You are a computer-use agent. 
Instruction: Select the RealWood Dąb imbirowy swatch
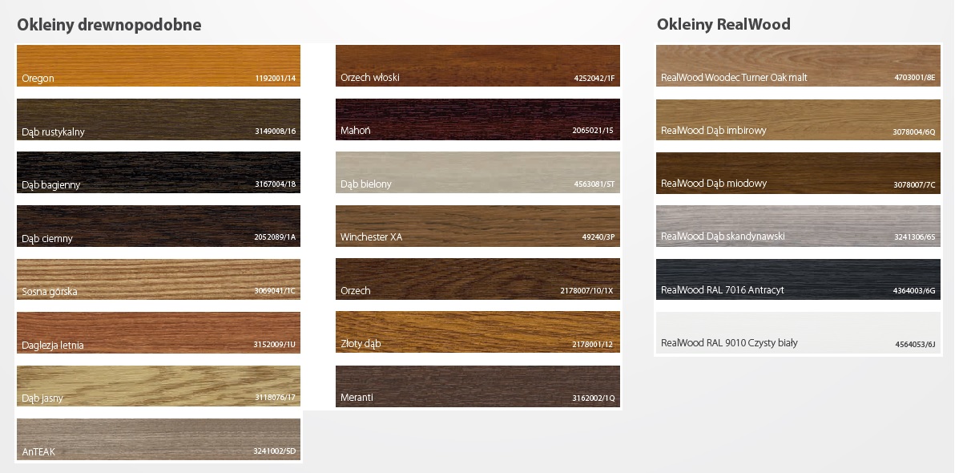pos(798,119)
